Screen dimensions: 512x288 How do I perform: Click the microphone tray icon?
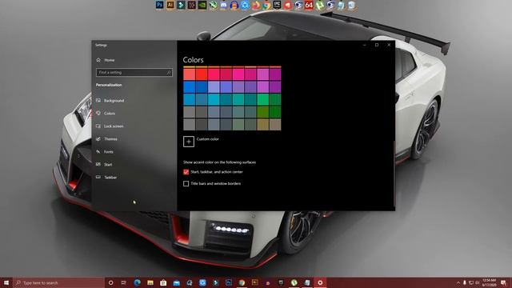464,282
